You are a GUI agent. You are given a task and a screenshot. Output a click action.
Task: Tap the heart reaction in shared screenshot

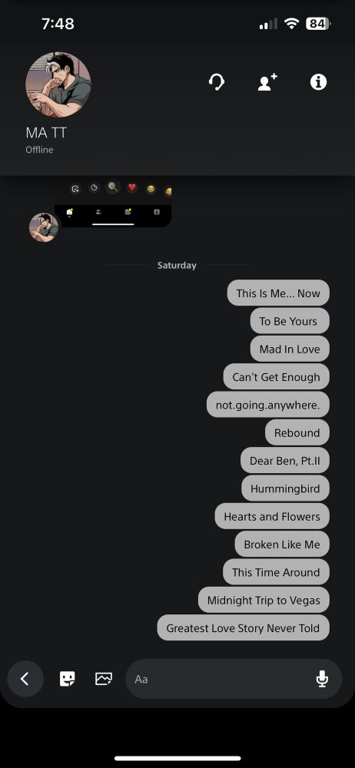click(131, 187)
